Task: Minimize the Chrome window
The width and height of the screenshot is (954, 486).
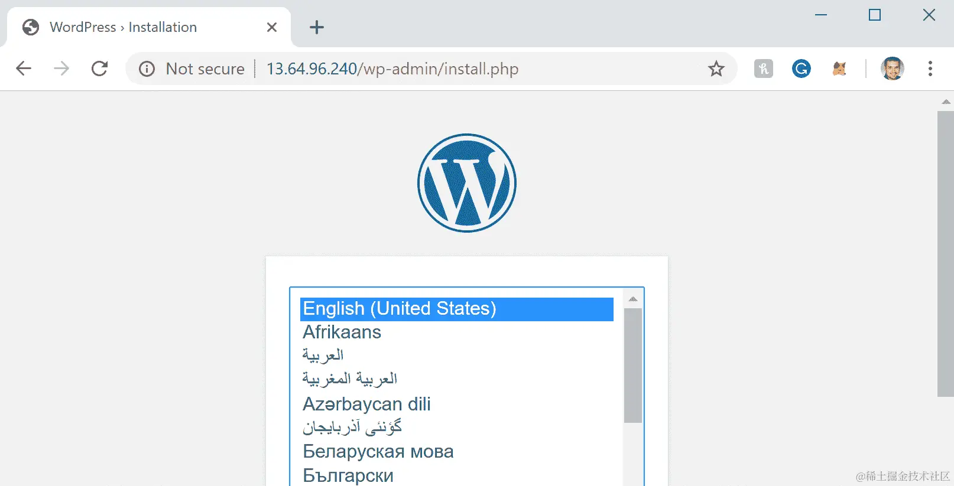Action: pos(821,15)
